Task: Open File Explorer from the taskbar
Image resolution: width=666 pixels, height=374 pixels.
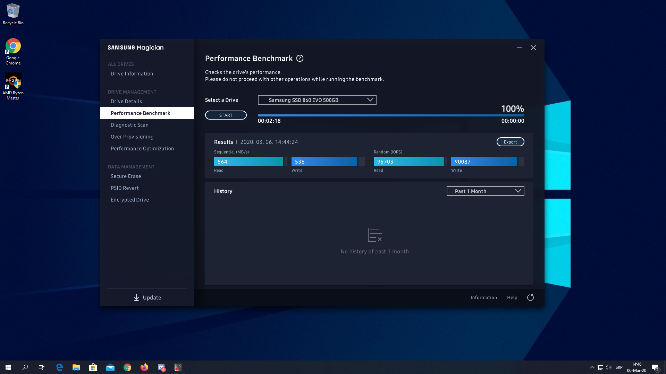Action: pyautogui.click(x=76, y=367)
